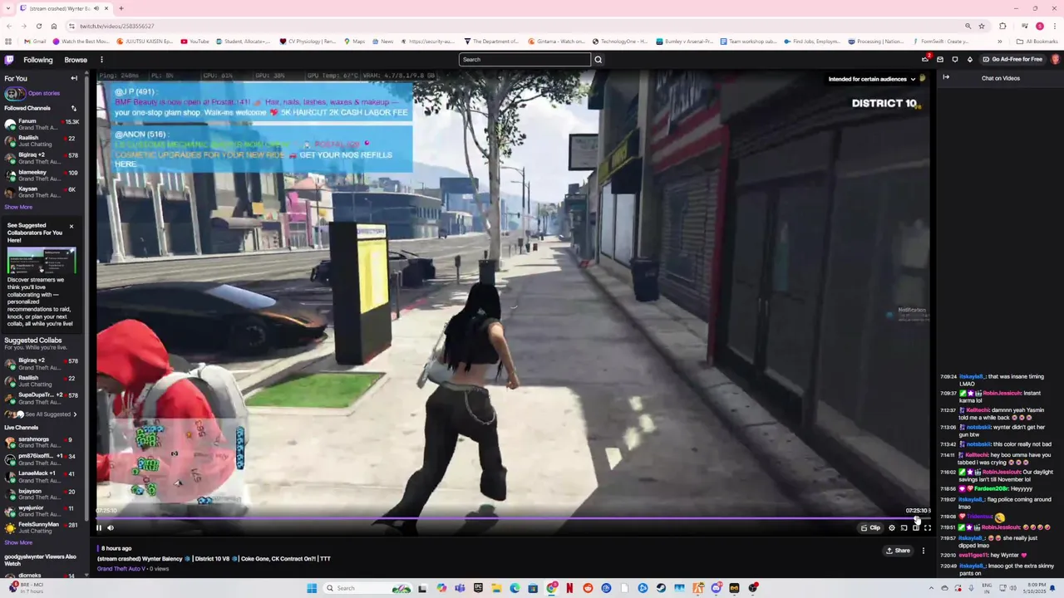This screenshot has width=1064, height=598.
Task: Open video player settings gear
Action: pyautogui.click(x=892, y=527)
